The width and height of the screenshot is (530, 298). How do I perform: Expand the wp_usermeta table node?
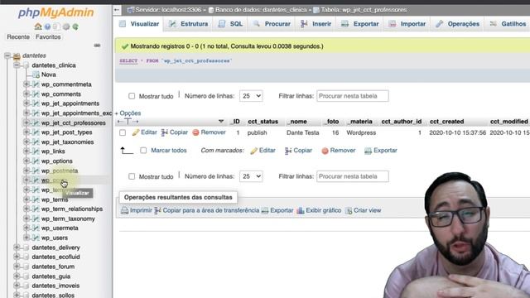(26, 228)
